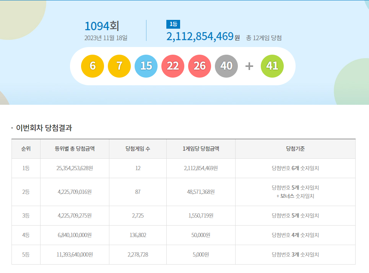Click the 48,571,368원 per-game cell
Screen dimensions: 369x273
click(201, 192)
